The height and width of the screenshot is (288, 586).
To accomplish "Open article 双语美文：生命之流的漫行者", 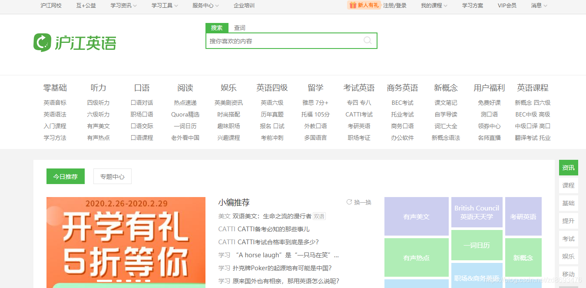I will point(272,216).
